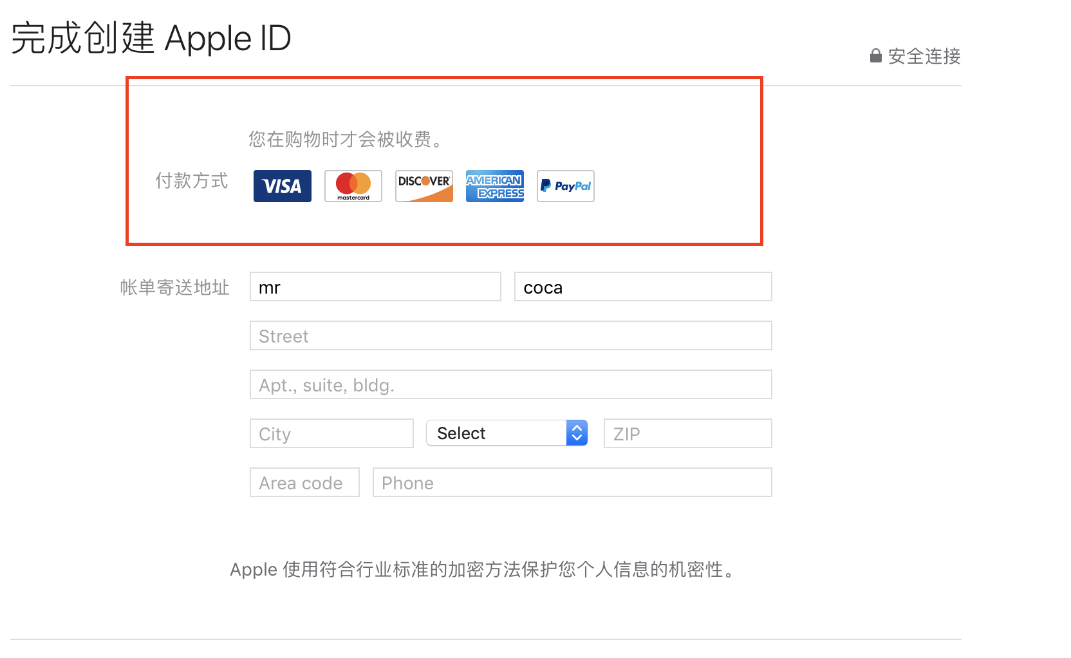This screenshot has width=1071, height=658.
Task: Click the 付款方式 payment method label
Action: (192, 181)
